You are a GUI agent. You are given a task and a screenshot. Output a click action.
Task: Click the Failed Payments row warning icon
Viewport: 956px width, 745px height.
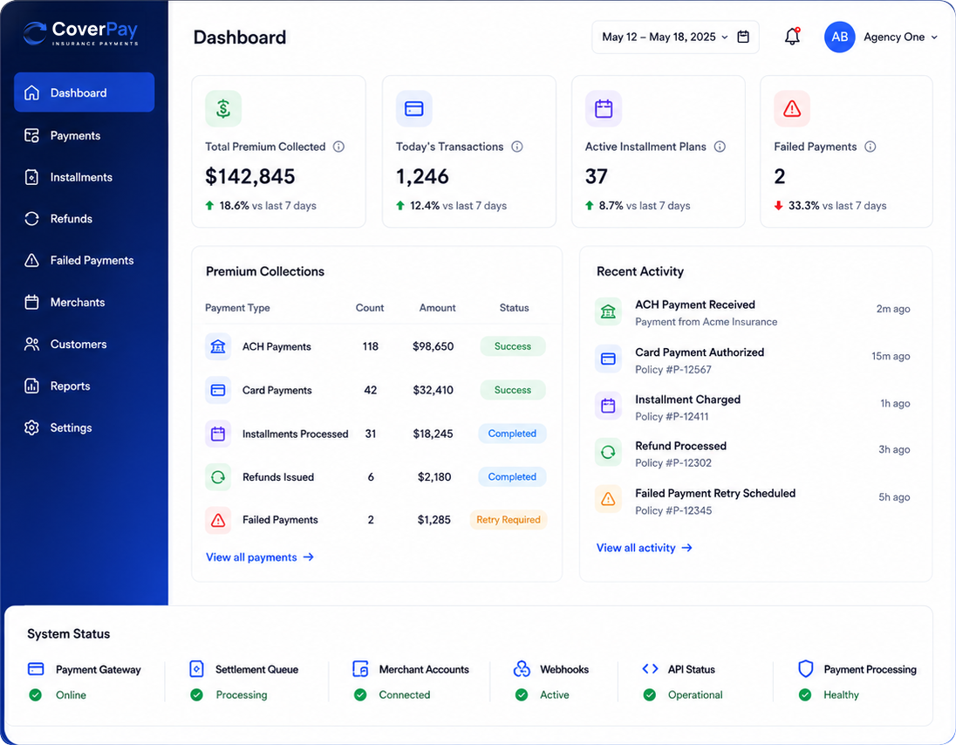click(218, 520)
